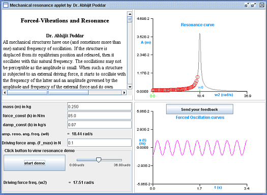
Task: Click the horizontal scroll left arrow
Action: [x=5, y=92]
